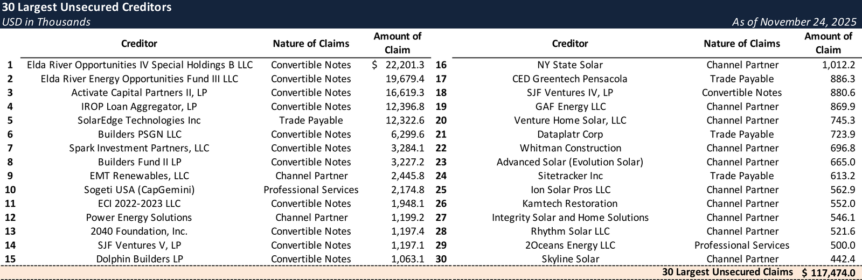
Task: Select the Advanced Solar (Evolution Solar) cell
Action: point(570,162)
